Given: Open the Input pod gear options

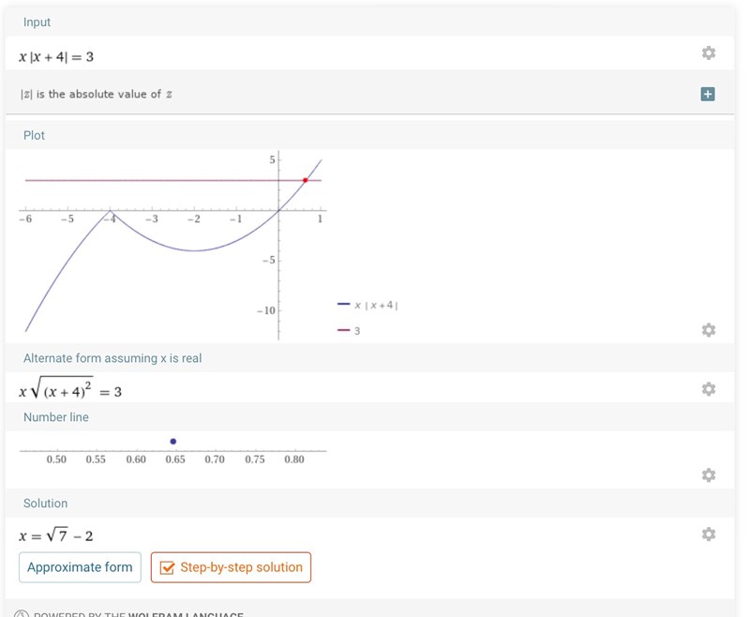Looking at the screenshot, I should 709,53.
